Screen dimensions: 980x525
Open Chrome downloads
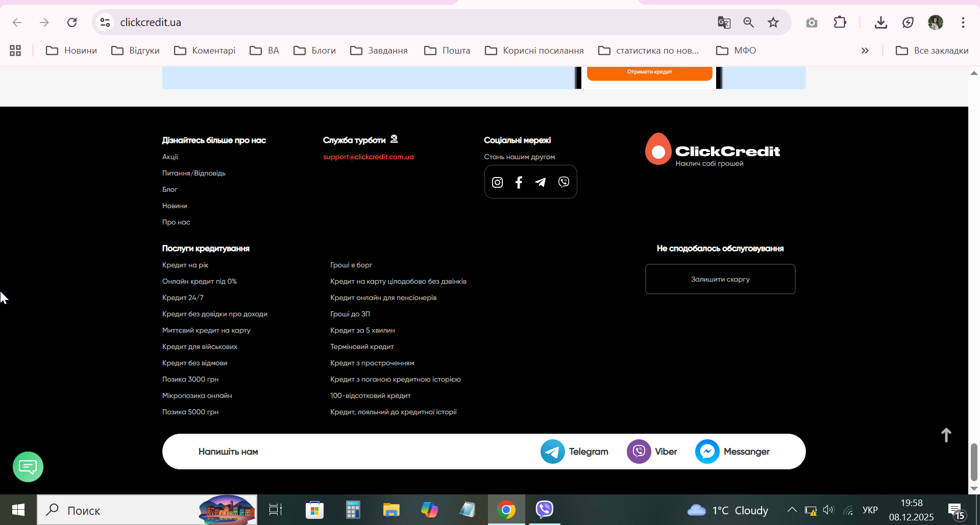tap(880, 22)
